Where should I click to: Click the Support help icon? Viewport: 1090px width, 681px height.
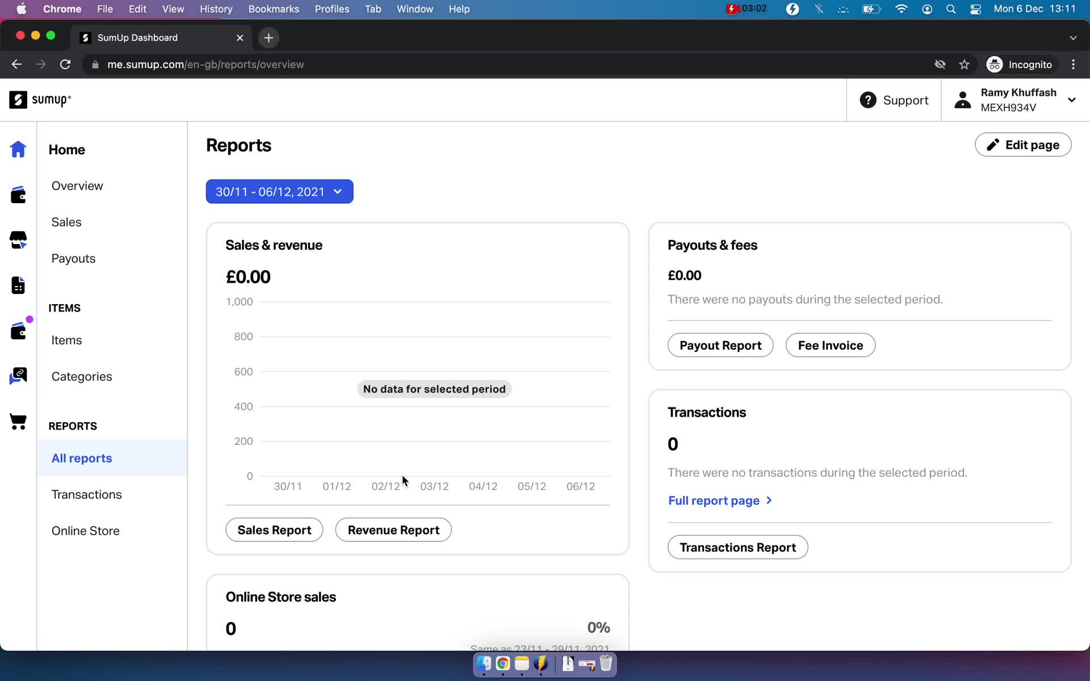point(869,100)
